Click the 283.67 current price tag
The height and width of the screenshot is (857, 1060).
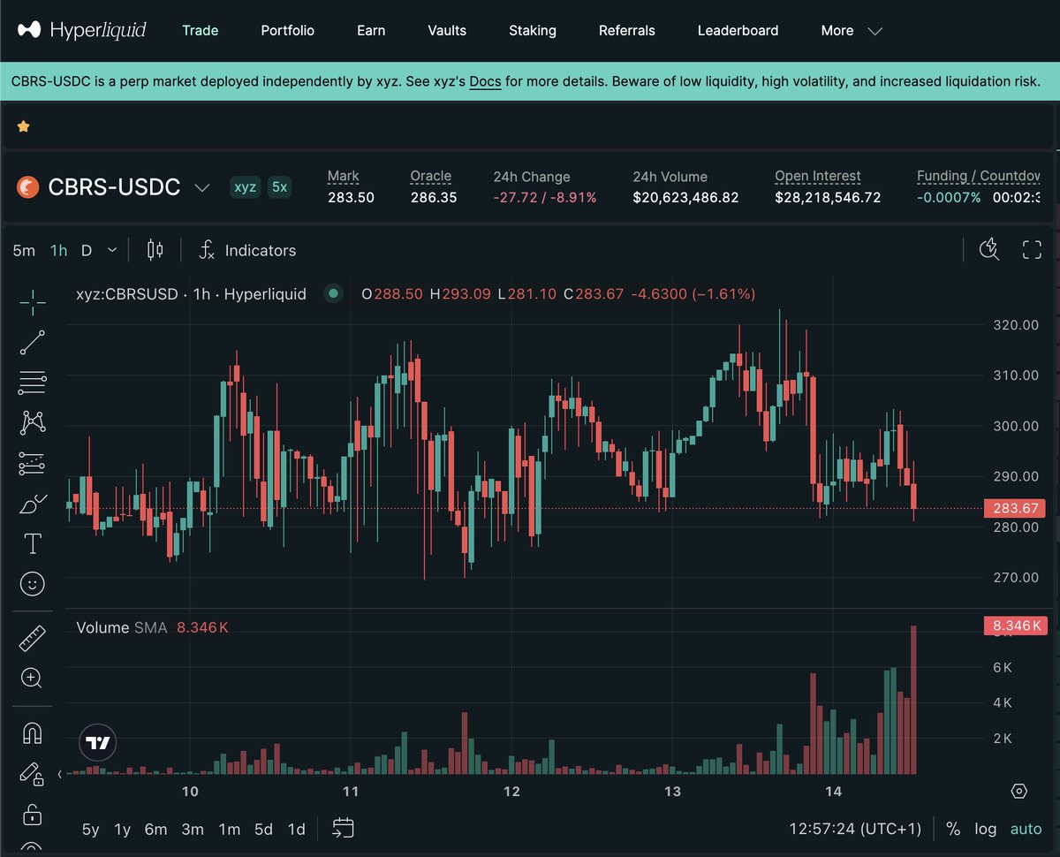coord(1014,508)
